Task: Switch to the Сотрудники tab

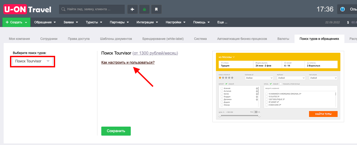Action: click(x=49, y=39)
